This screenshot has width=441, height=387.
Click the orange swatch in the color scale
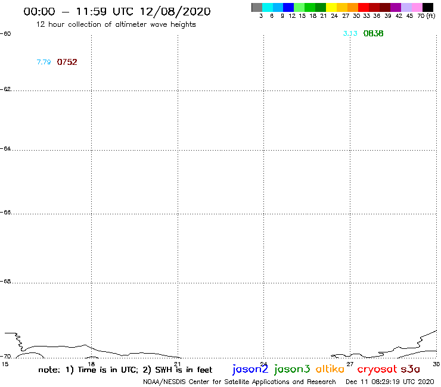click(x=353, y=7)
